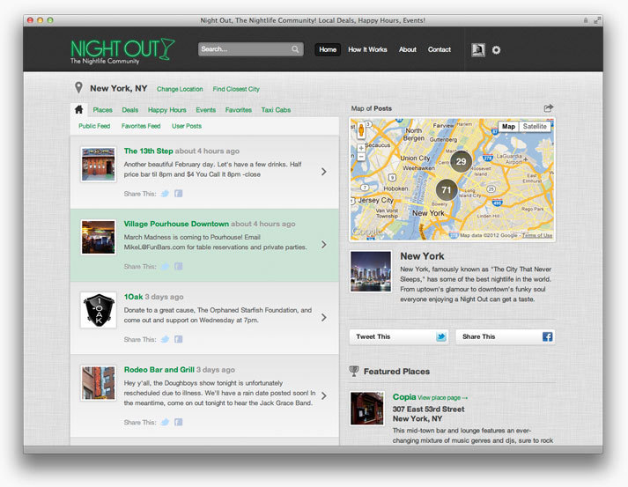The width and height of the screenshot is (628, 487).
Task: Select the home icon tab
Action: [79, 110]
